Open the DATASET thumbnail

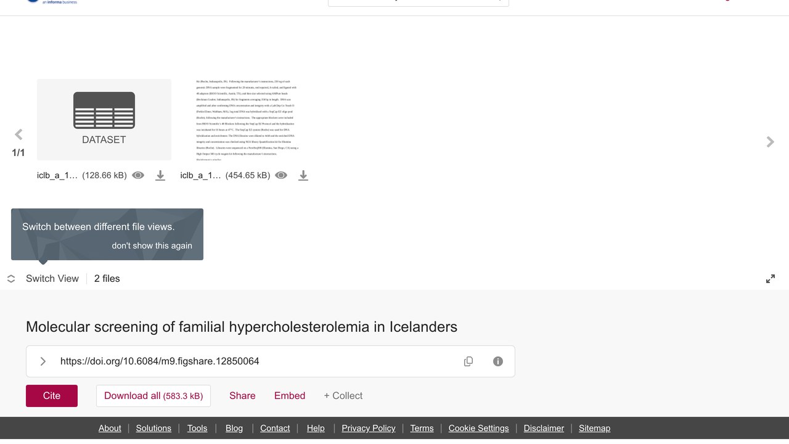click(104, 119)
